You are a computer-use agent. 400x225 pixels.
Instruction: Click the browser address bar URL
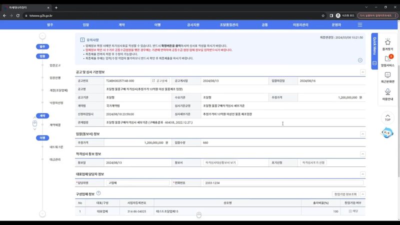(x=41, y=15)
